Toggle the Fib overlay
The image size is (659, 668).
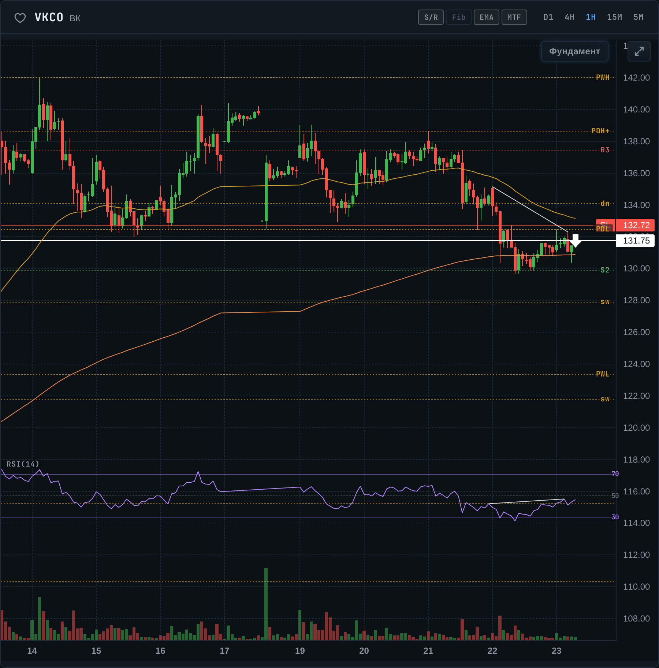(x=459, y=17)
